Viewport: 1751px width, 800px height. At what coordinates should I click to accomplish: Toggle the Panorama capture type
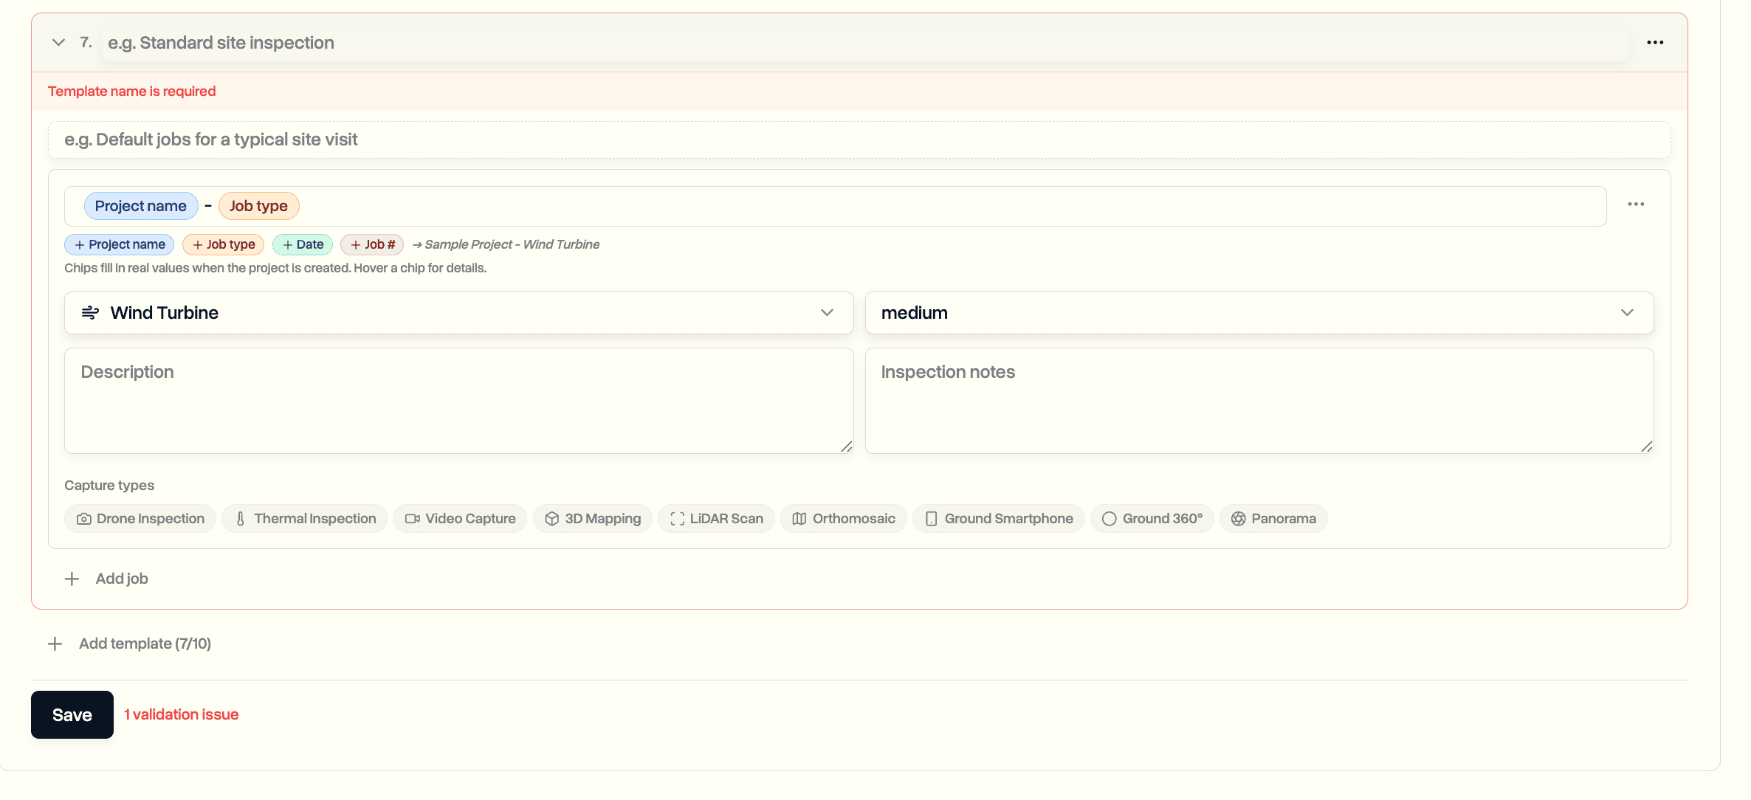point(1273,519)
